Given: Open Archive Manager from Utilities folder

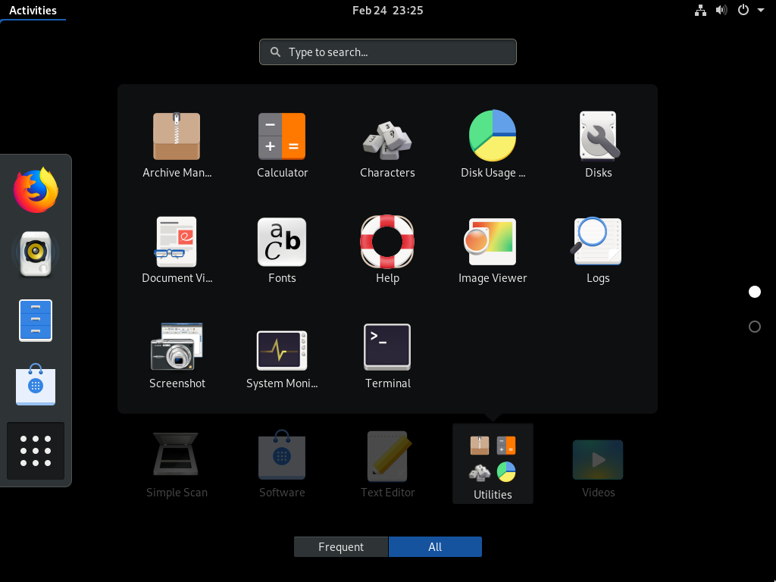Looking at the screenshot, I should click(177, 145).
